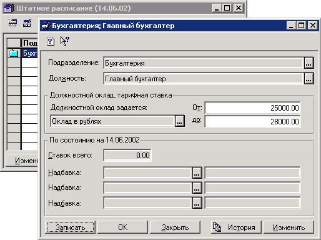Click the Под column header in background table

30,43
